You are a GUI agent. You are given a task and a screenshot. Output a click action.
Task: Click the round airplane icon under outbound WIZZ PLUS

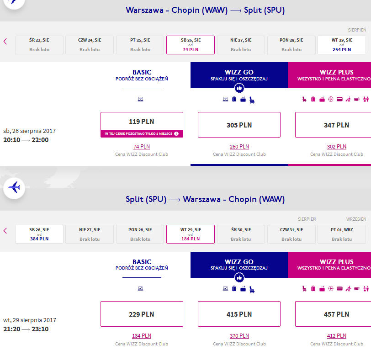pyautogui.click(x=331, y=99)
